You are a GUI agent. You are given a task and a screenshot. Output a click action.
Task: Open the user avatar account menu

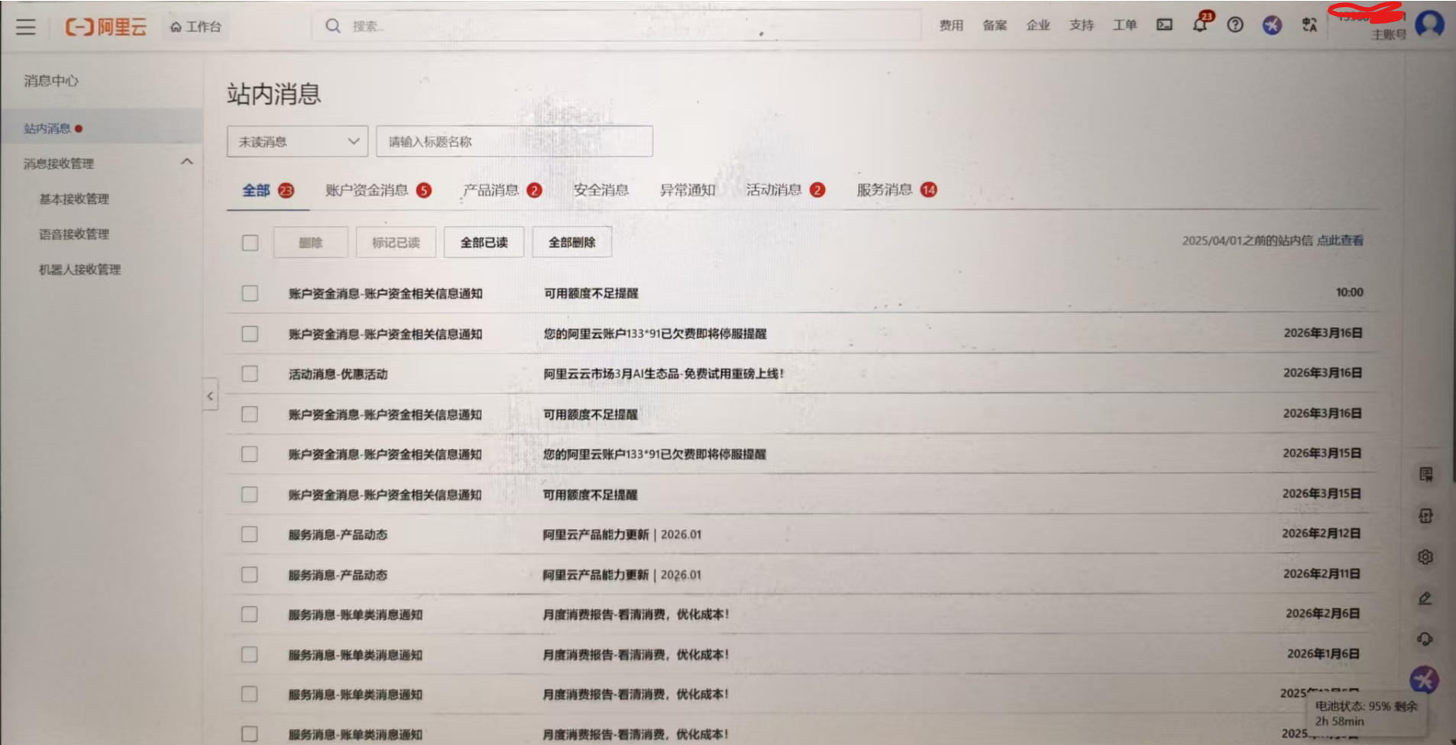click(x=1429, y=24)
